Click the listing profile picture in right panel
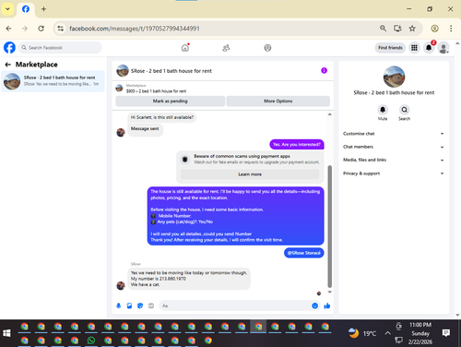This screenshot has height=347, width=461. coord(394,77)
